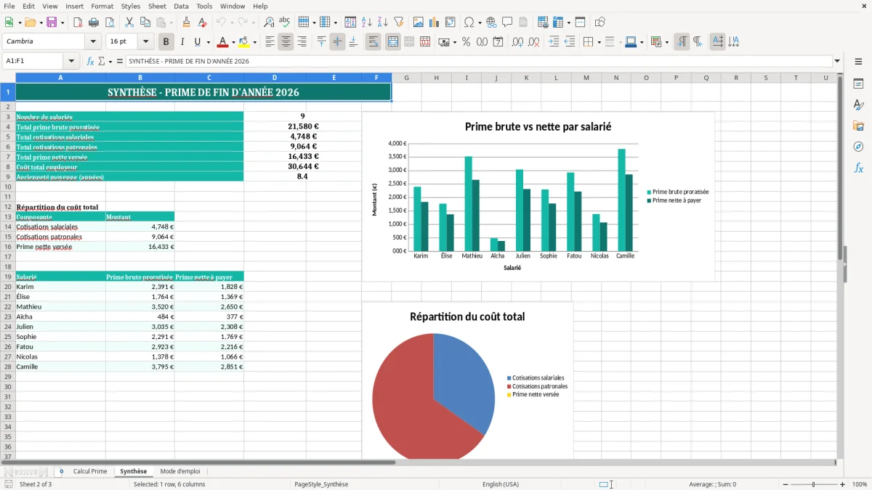The image size is (872, 490).
Task: Insert a chart
Action: pyautogui.click(x=435, y=23)
